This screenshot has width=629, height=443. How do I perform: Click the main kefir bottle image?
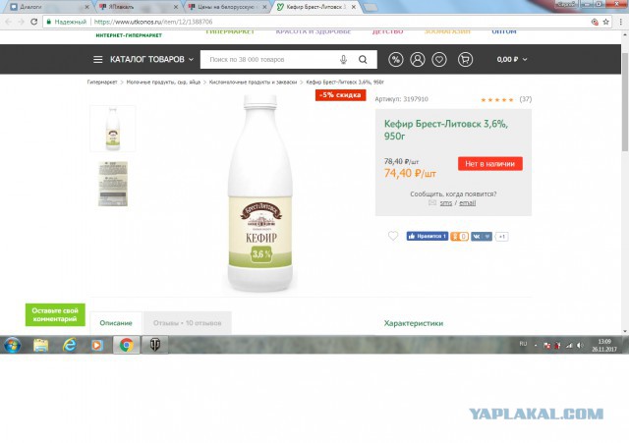pos(260,194)
